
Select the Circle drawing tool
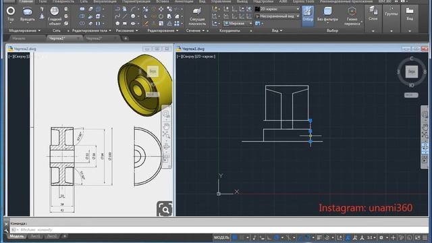pos(133,16)
